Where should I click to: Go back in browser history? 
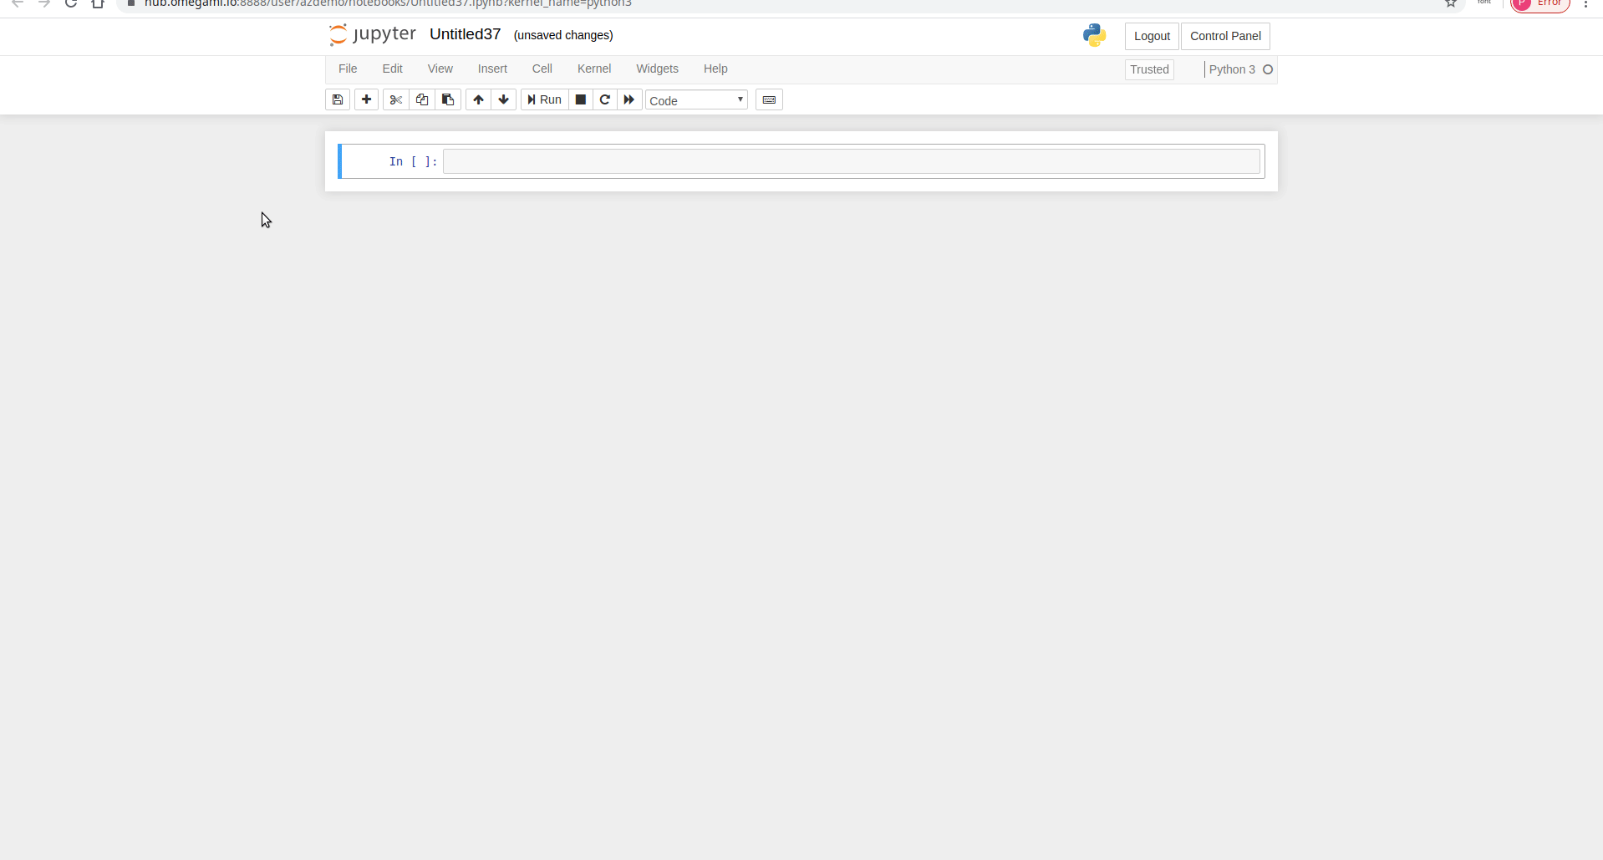18,3
